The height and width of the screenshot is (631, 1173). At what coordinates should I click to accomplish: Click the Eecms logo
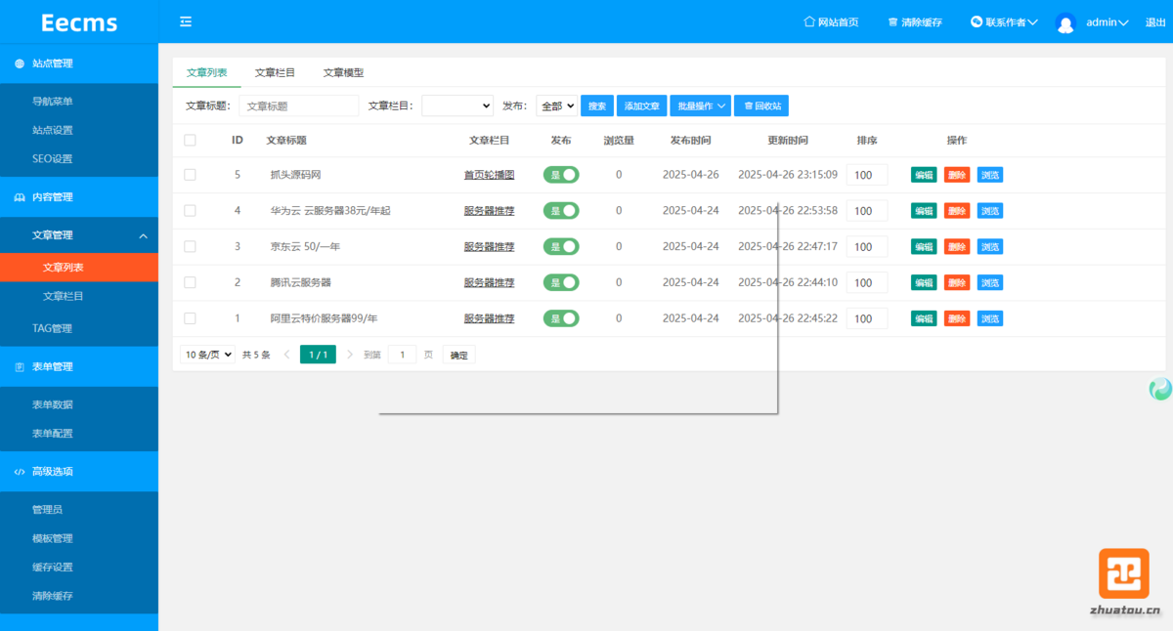tap(79, 22)
